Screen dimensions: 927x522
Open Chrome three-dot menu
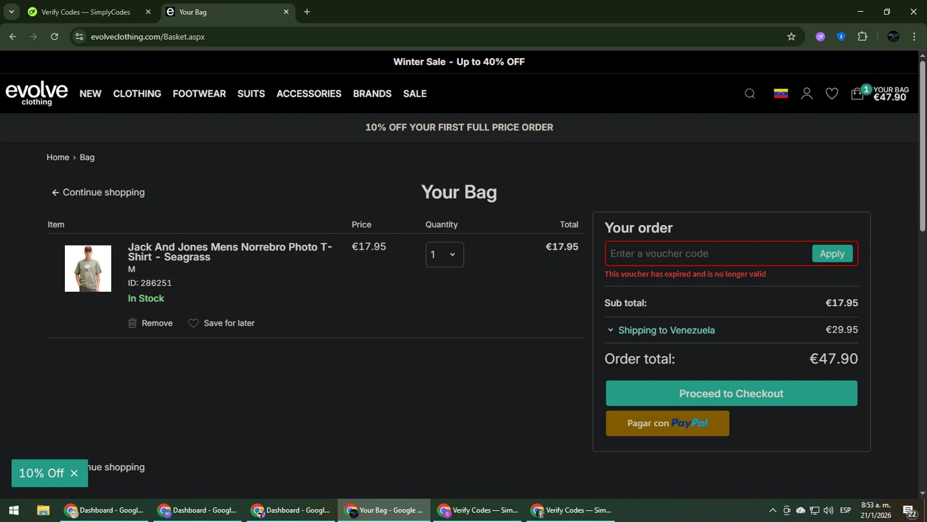pos(914,36)
